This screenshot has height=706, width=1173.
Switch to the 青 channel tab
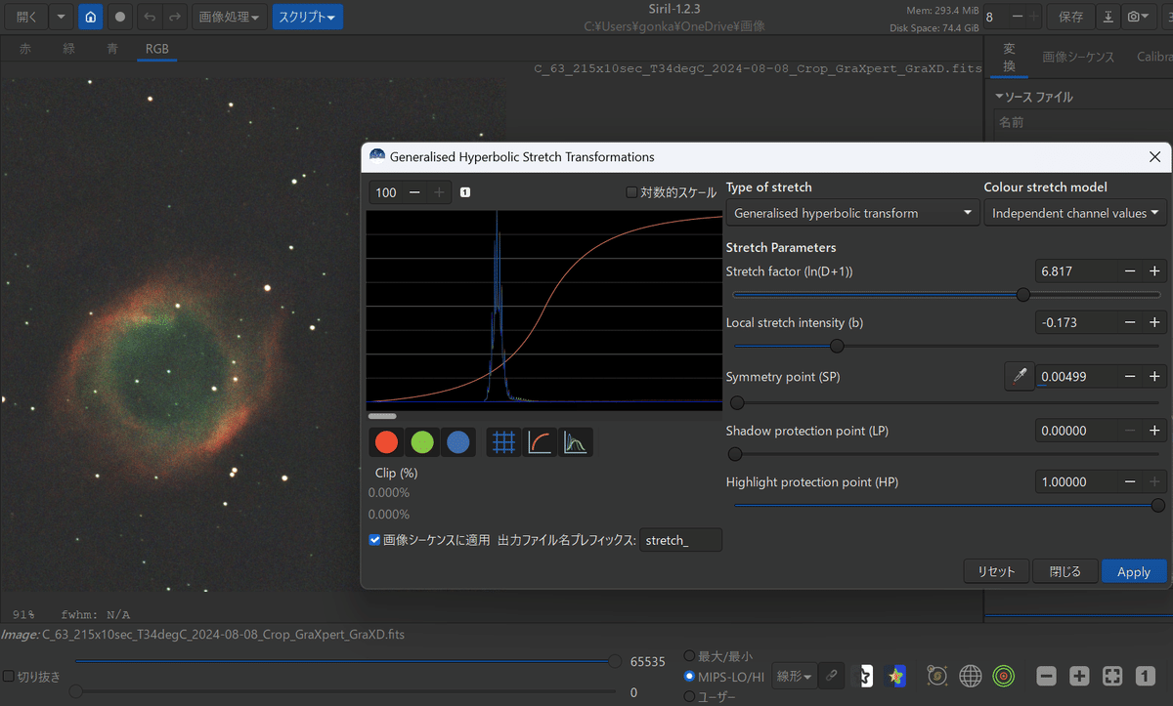point(112,48)
